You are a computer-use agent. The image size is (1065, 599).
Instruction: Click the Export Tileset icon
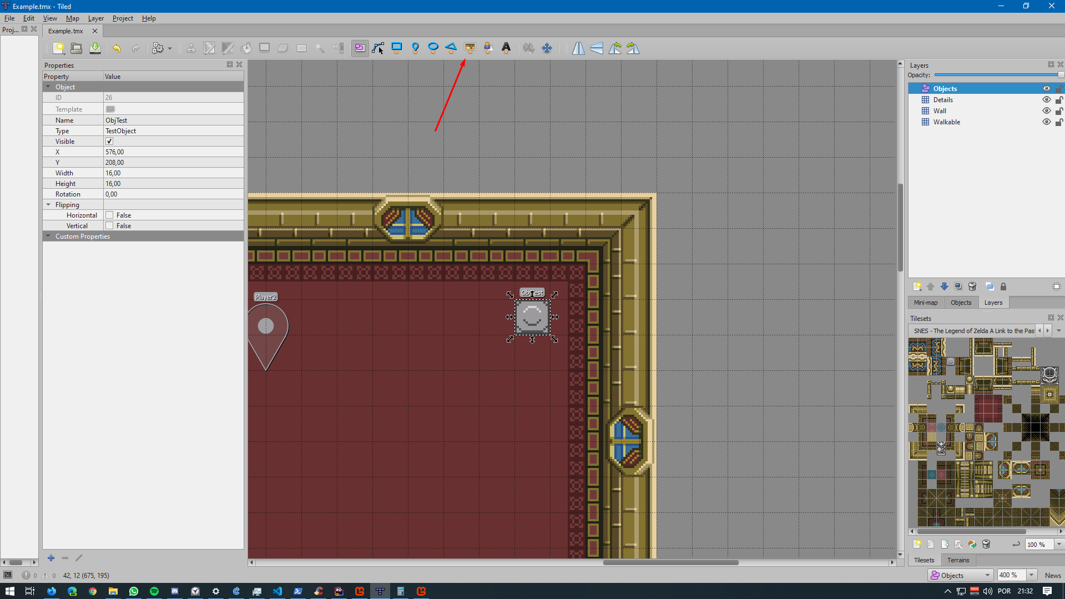[945, 545]
